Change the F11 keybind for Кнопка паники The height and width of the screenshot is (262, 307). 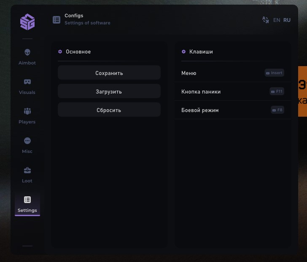(277, 91)
